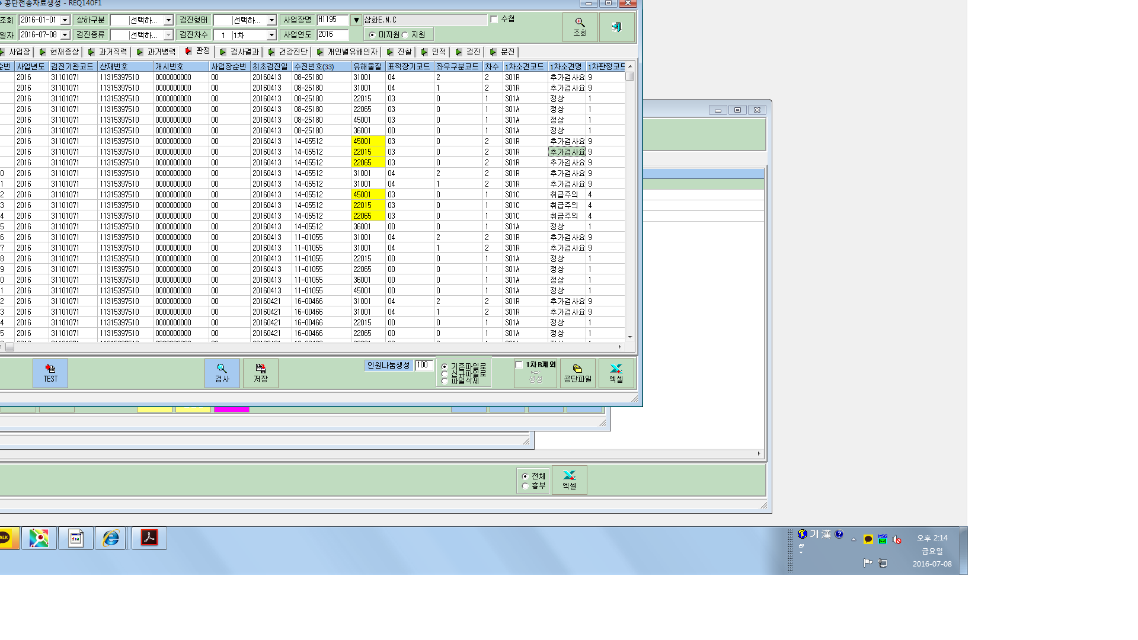Click the magenta color swatch
This screenshot has height=640, width=1138.
[x=232, y=409]
